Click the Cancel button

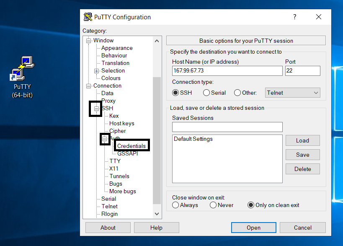(x=302, y=228)
